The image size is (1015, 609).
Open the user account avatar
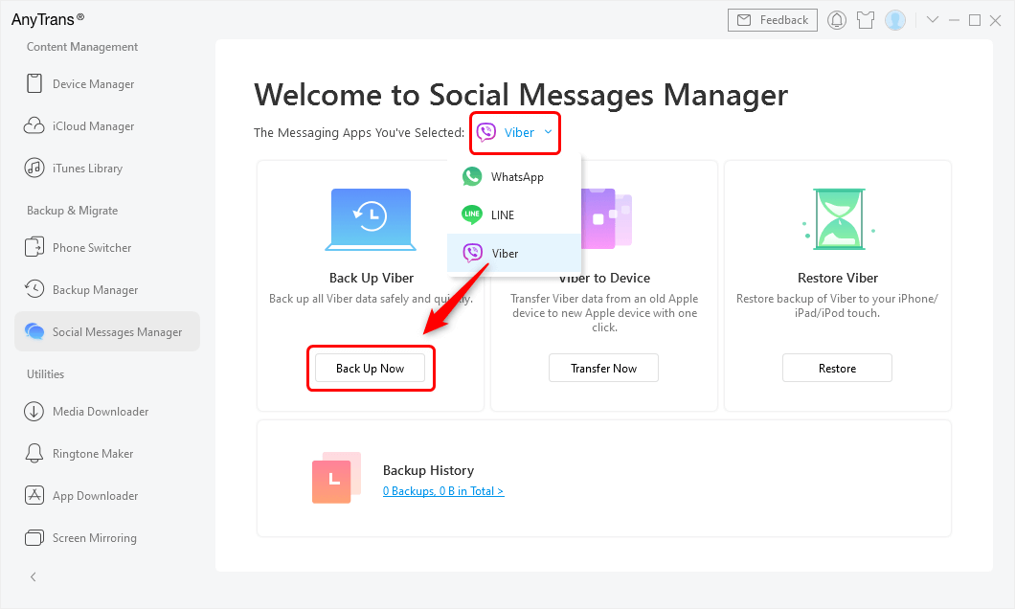pos(895,20)
